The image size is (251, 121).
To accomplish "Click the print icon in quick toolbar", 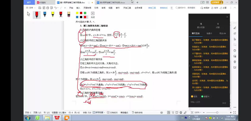I will (x=48, y=8).
